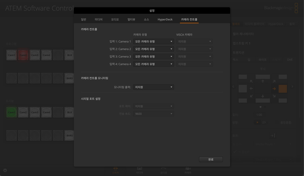The image size is (304, 176).
Task: Expand the 모니터링 출력 dropdown
Action: click(x=154, y=87)
